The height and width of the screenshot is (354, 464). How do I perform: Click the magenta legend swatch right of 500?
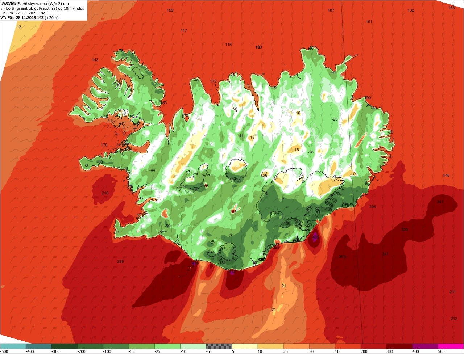point(451,346)
